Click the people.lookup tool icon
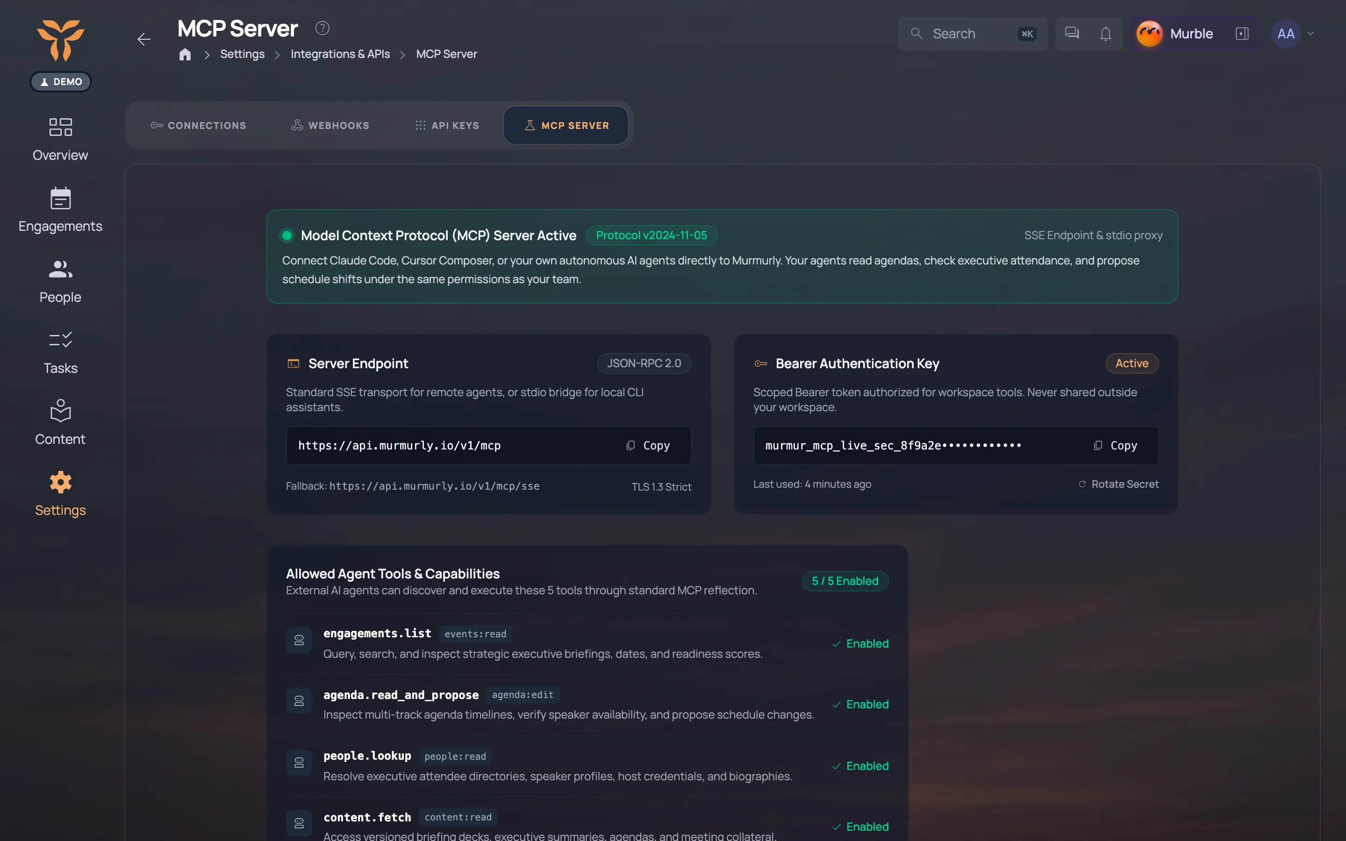Viewport: 1346px width, 841px height. click(299, 763)
